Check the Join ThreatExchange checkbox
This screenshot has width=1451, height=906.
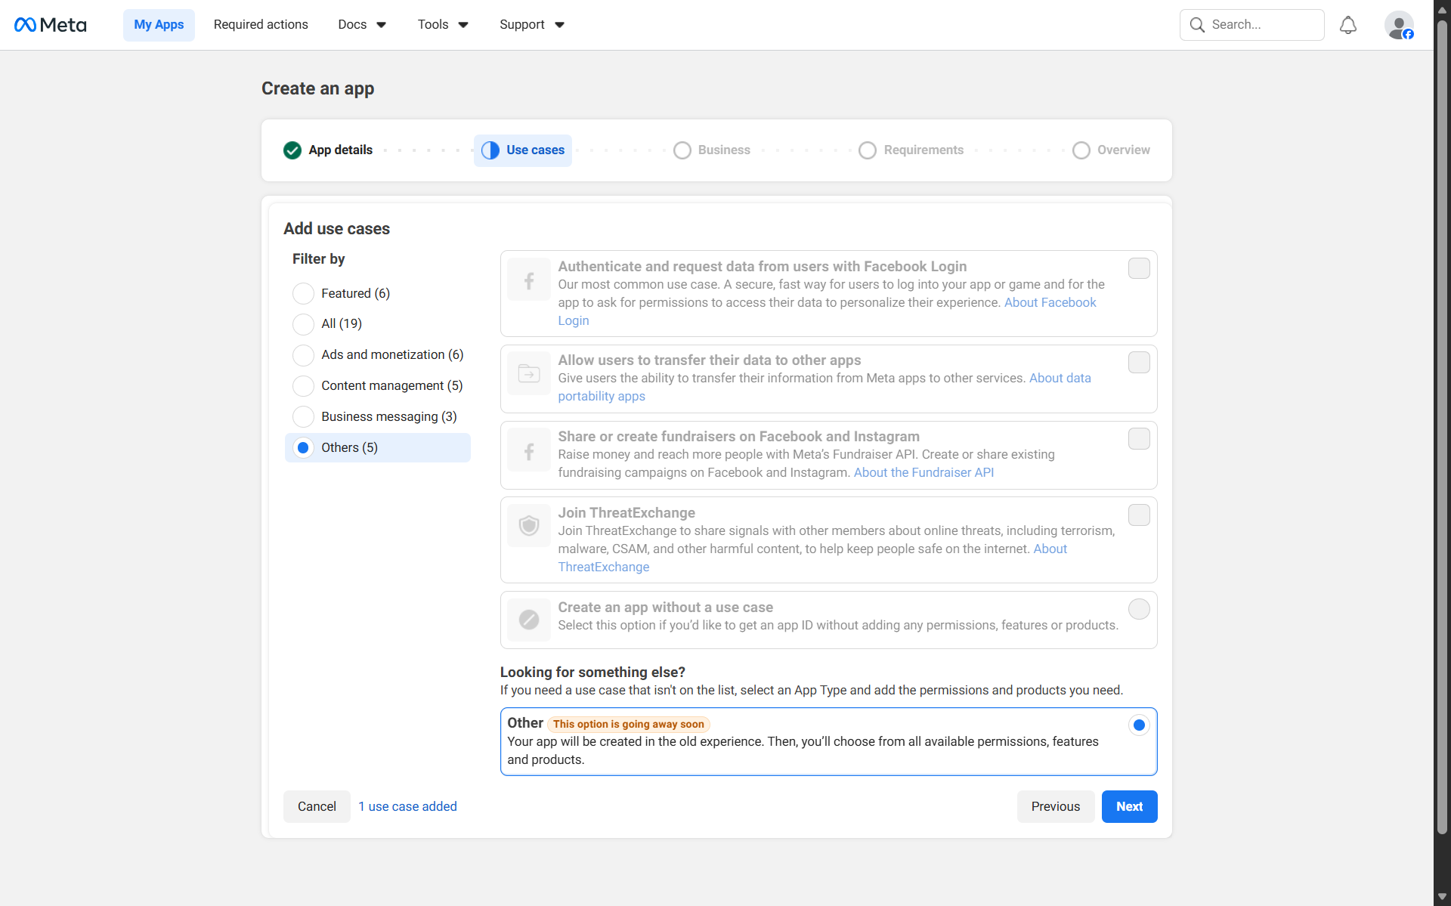[x=1139, y=515]
